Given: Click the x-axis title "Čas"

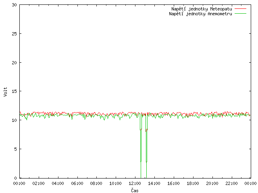Looking at the screenshot, I should pos(135,190).
